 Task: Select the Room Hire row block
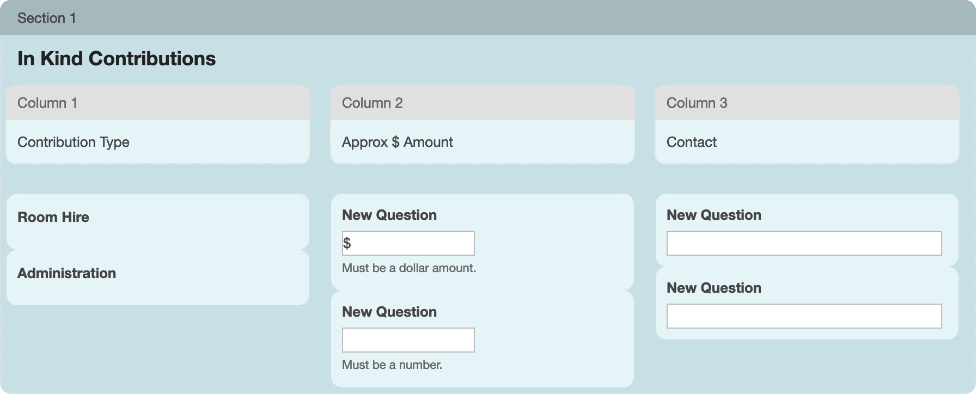(157, 221)
